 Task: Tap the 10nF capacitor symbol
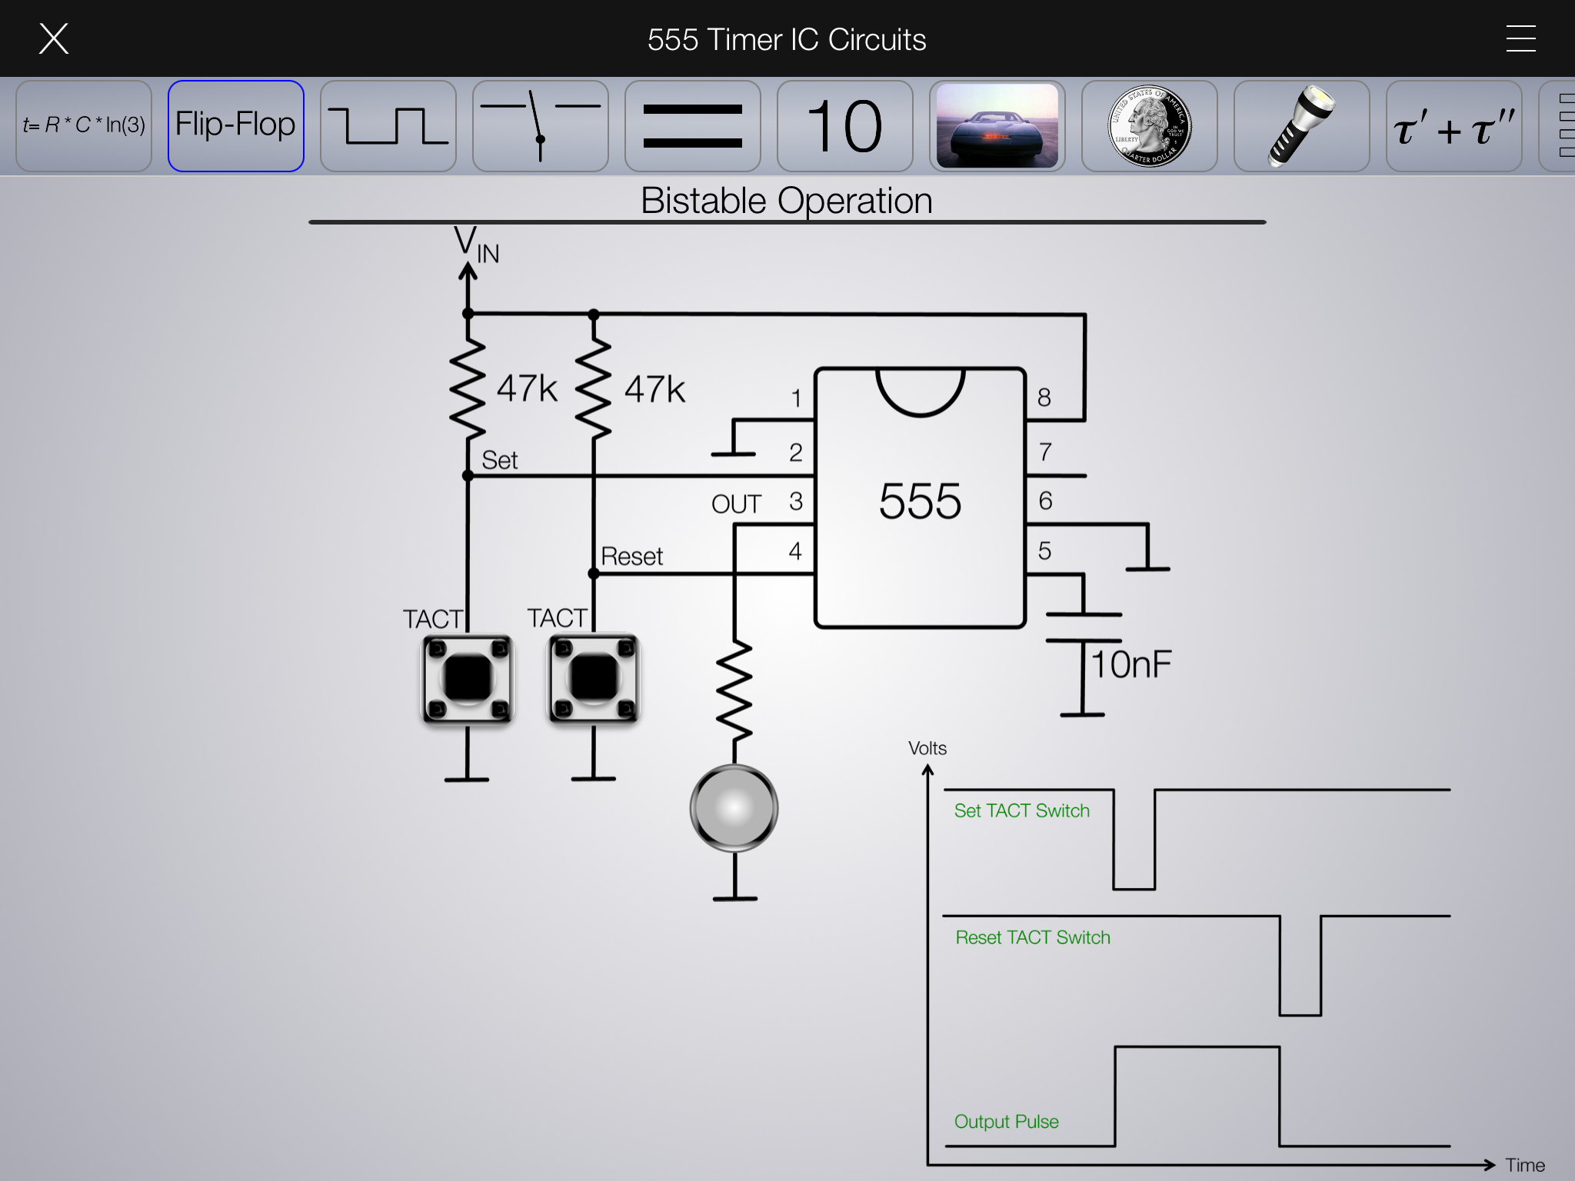tap(1084, 628)
